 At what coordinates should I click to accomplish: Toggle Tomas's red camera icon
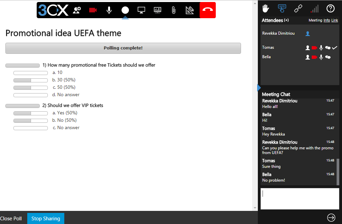point(314,48)
